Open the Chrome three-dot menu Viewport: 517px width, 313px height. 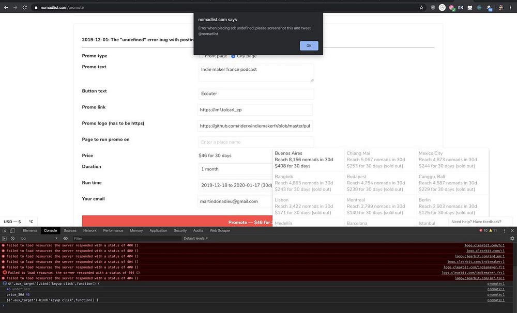point(510,7)
